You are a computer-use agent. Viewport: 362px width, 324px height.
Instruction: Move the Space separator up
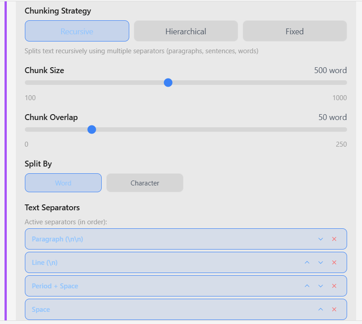(320, 309)
